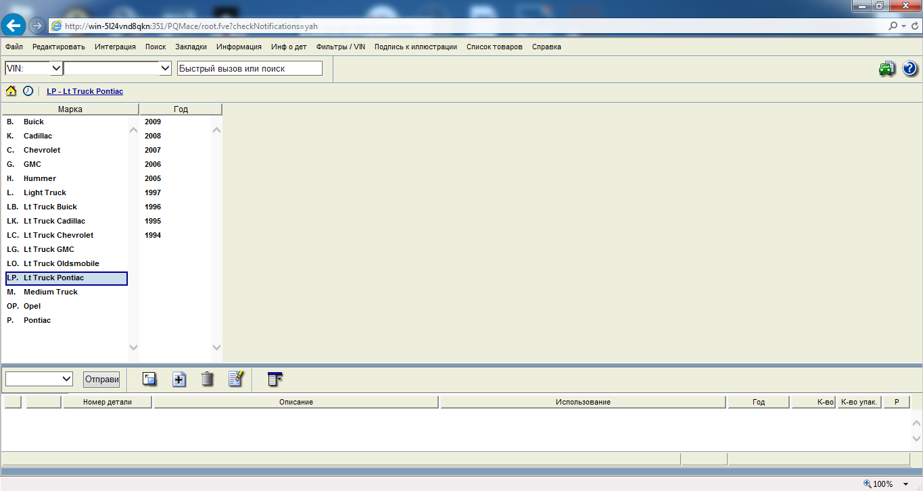Choose year 1994 in the year list
Screen dimensions: 923x491
pyautogui.click(x=153, y=235)
